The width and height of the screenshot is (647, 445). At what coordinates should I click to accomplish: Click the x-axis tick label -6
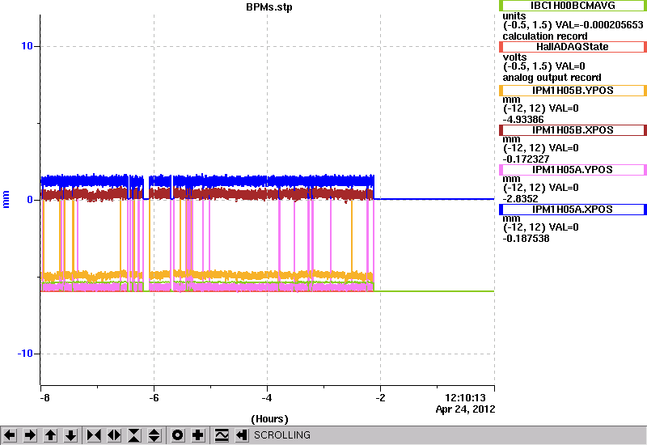click(154, 398)
